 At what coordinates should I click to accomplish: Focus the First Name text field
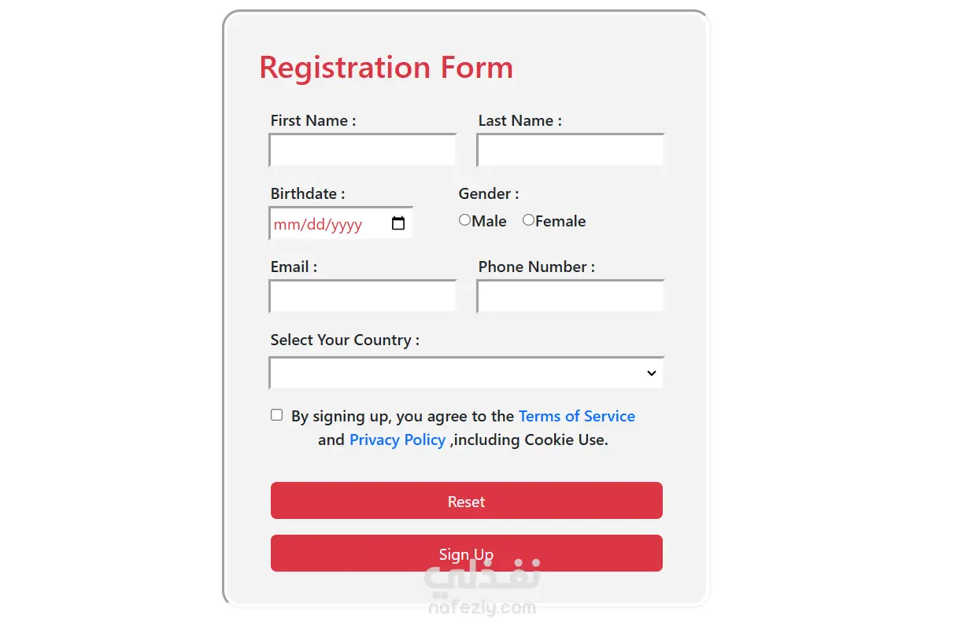coord(363,151)
